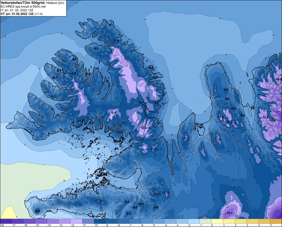Pick the legend swatch between -6 and -5

[147, 221]
